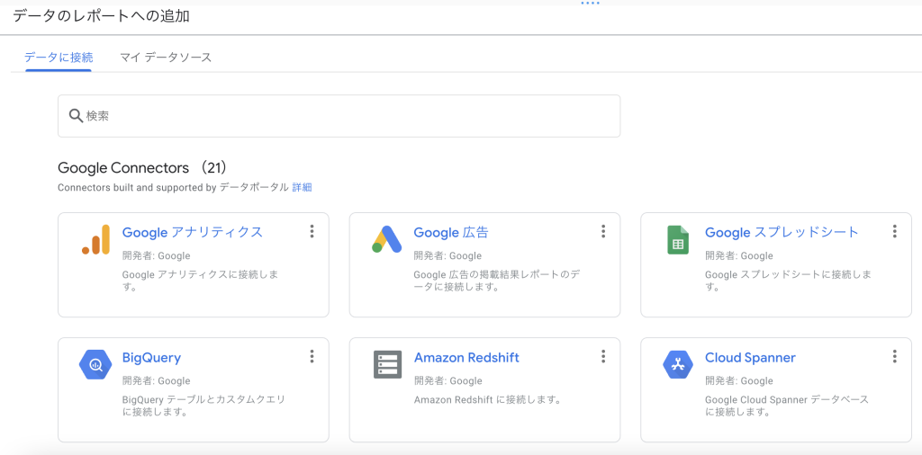
Task: Expand the BigQuery card options menu
Action: click(x=312, y=356)
